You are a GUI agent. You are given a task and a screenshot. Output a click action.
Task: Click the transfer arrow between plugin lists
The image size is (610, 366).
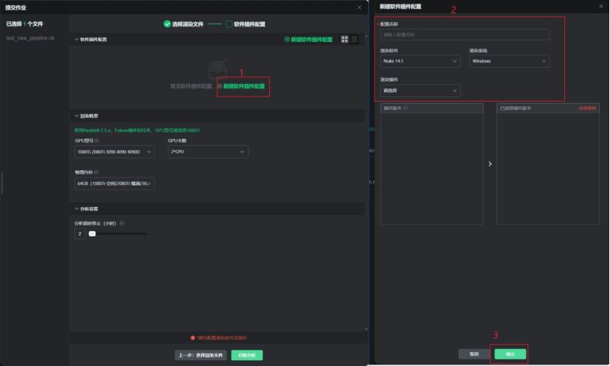[490, 164]
